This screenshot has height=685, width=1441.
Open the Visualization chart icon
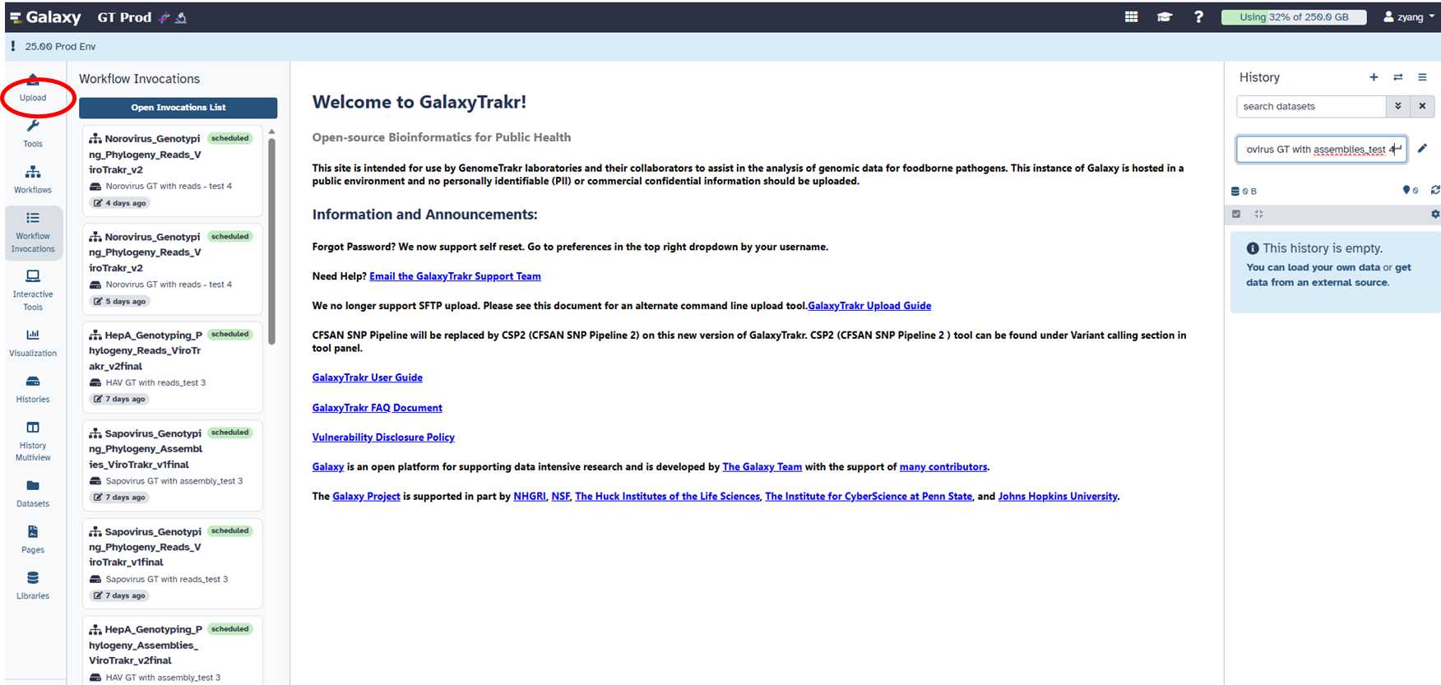pos(33,342)
